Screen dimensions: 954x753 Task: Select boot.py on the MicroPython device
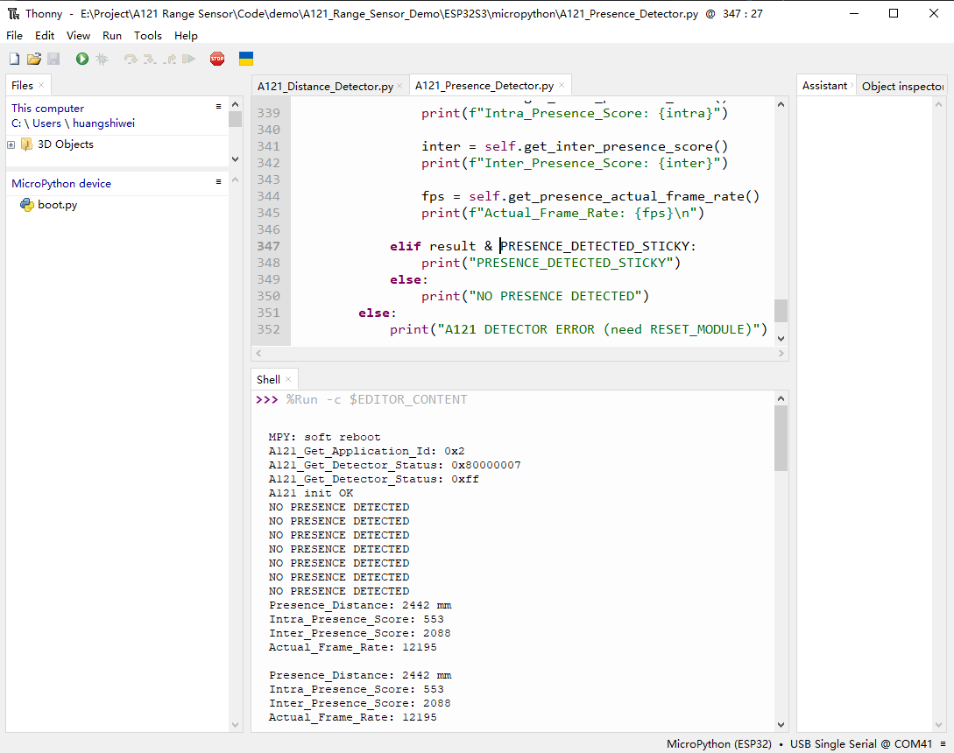click(57, 205)
